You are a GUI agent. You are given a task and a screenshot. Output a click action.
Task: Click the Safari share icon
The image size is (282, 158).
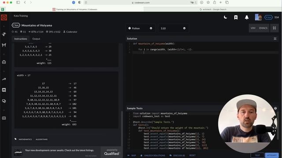215,3
